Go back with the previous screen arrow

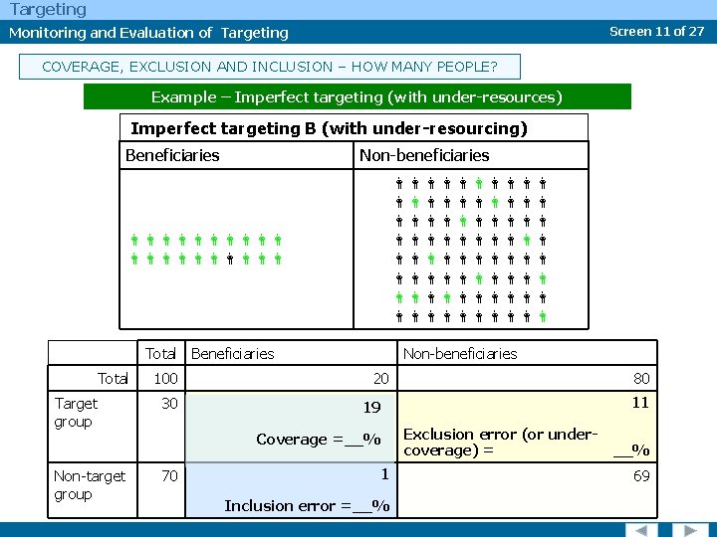pos(641,530)
